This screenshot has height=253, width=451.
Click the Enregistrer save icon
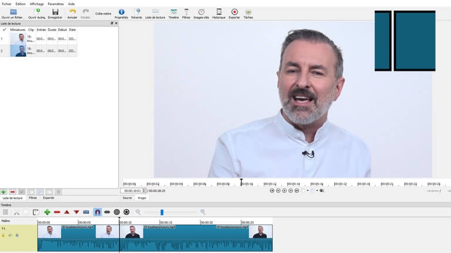(55, 12)
